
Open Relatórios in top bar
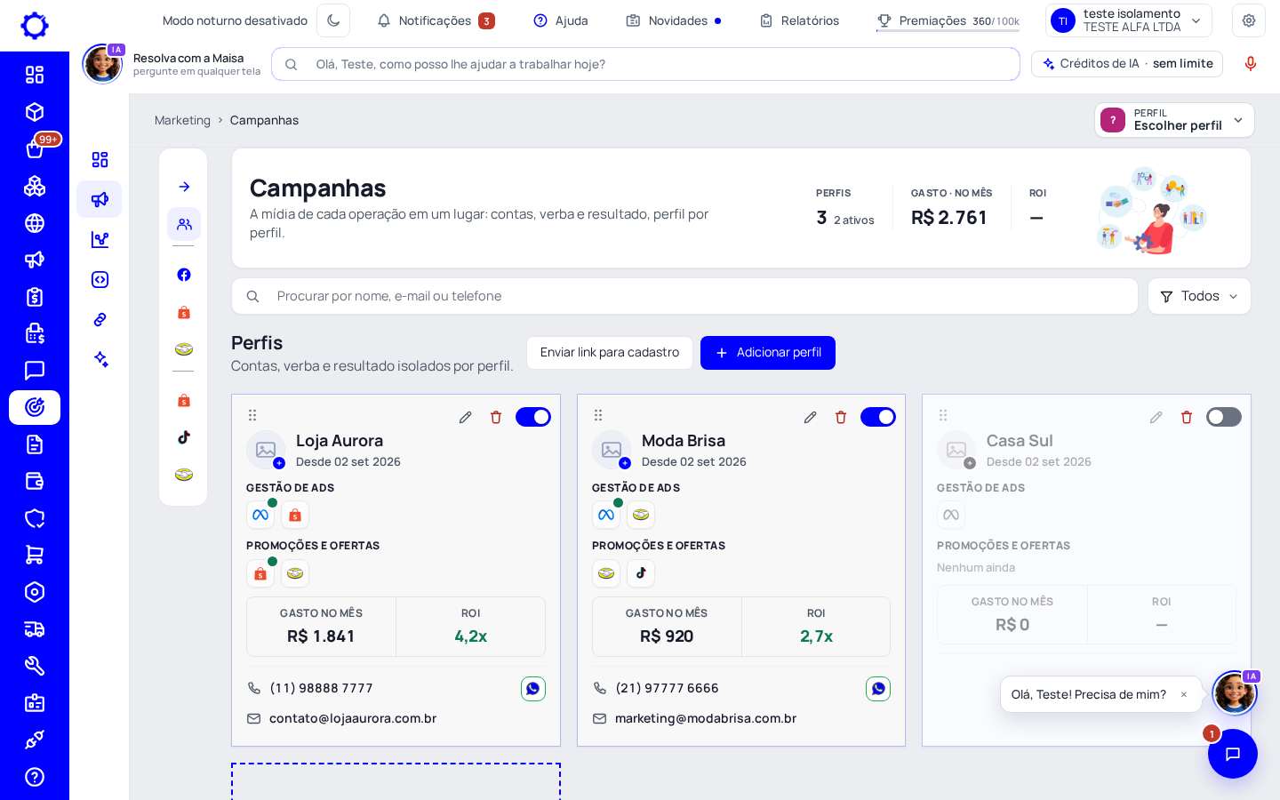799,20
